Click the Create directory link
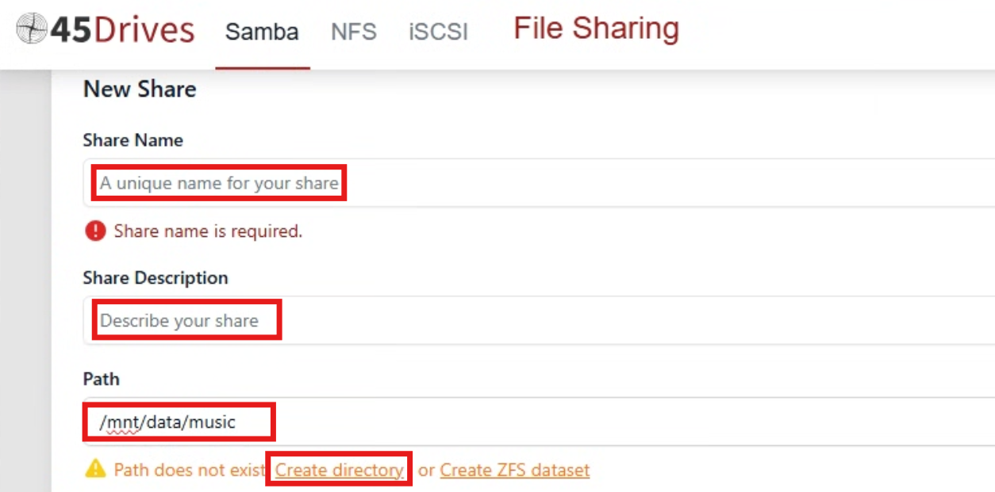 [x=340, y=470]
